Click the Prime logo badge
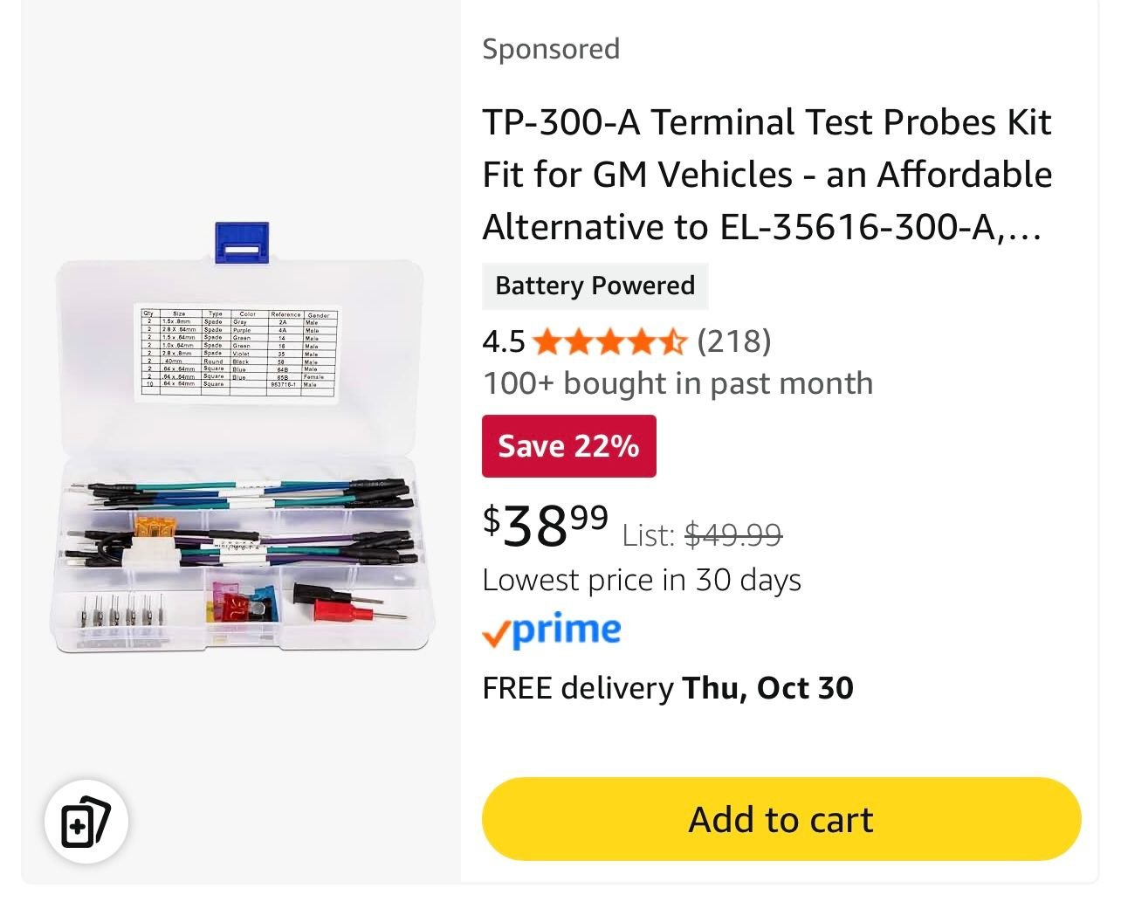 [x=552, y=631]
